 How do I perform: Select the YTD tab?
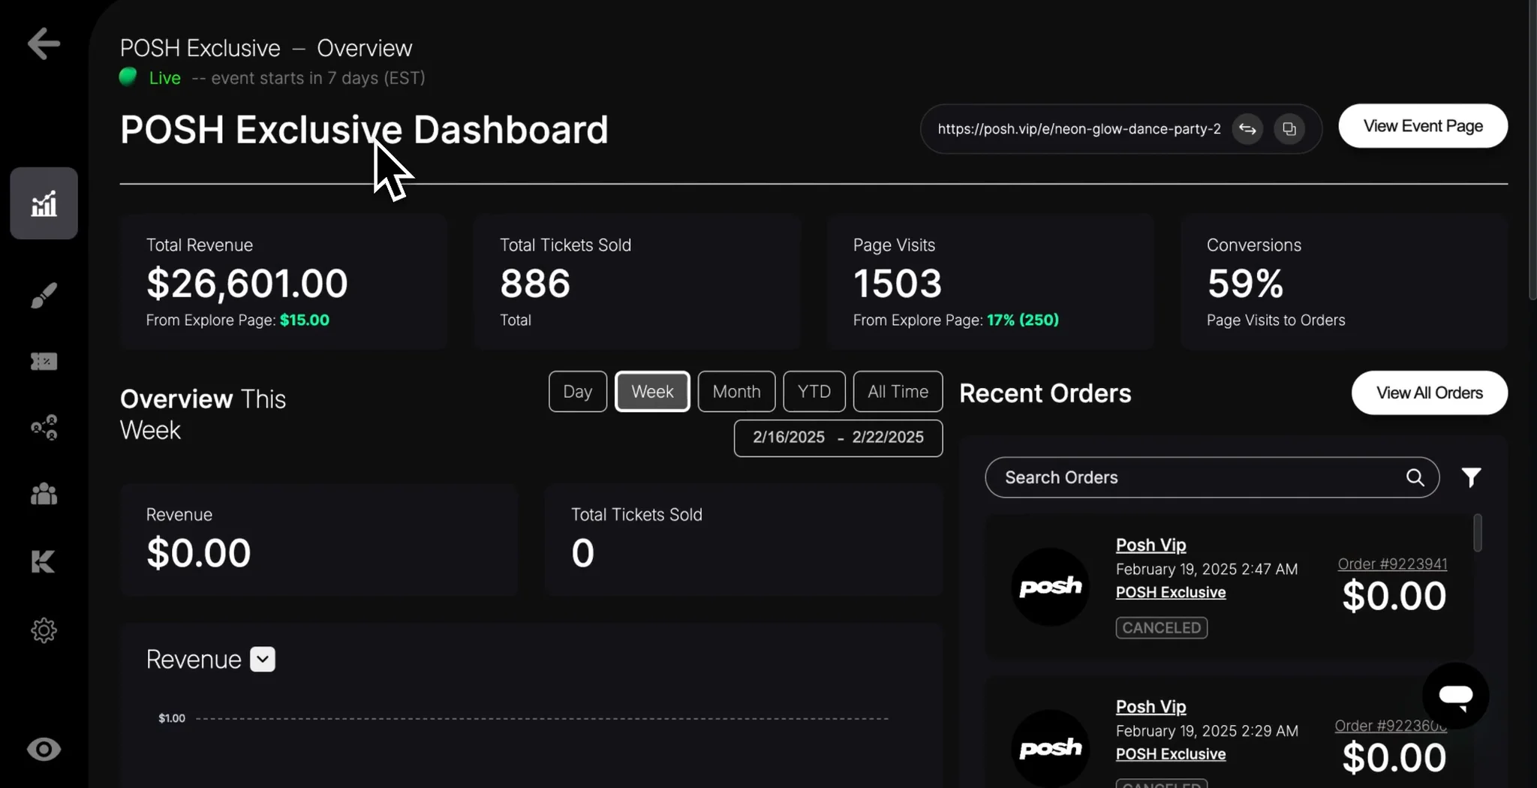tap(814, 391)
